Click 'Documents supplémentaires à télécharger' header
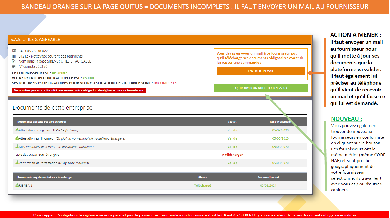The width and height of the screenshot is (390, 218). pos(45,177)
